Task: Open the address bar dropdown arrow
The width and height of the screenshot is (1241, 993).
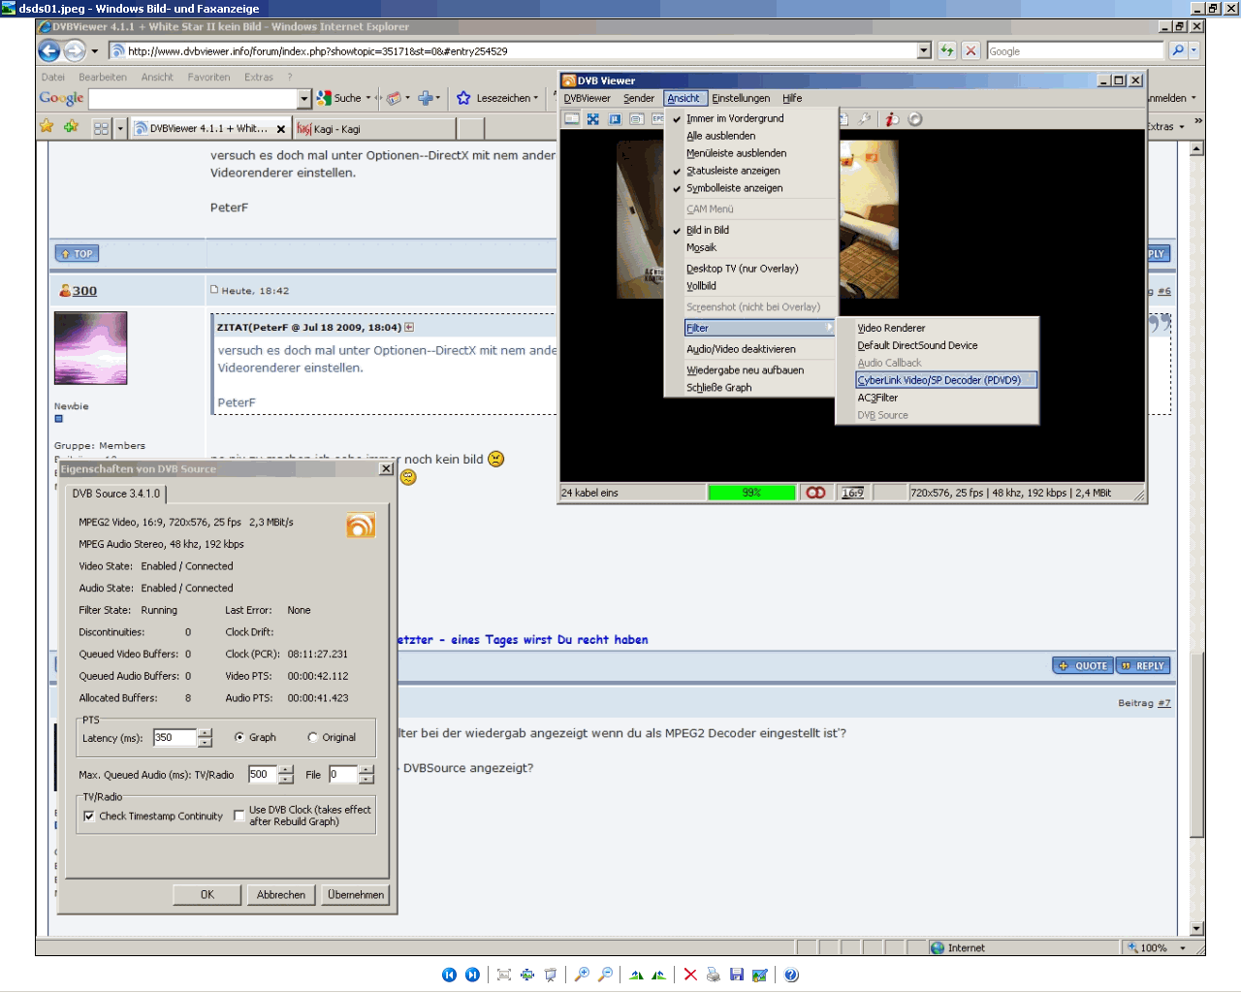Action: pos(923,50)
